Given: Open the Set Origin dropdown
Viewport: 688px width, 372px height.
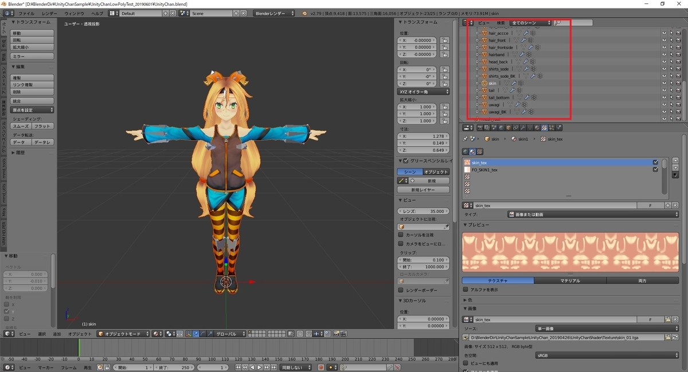Looking at the screenshot, I should [33, 110].
